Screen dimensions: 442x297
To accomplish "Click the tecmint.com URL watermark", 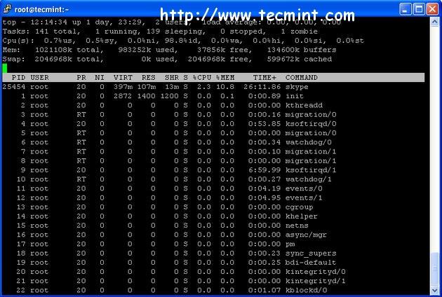I will point(257,15).
